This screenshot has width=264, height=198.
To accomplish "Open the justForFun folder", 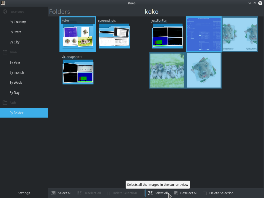I will click(167, 34).
